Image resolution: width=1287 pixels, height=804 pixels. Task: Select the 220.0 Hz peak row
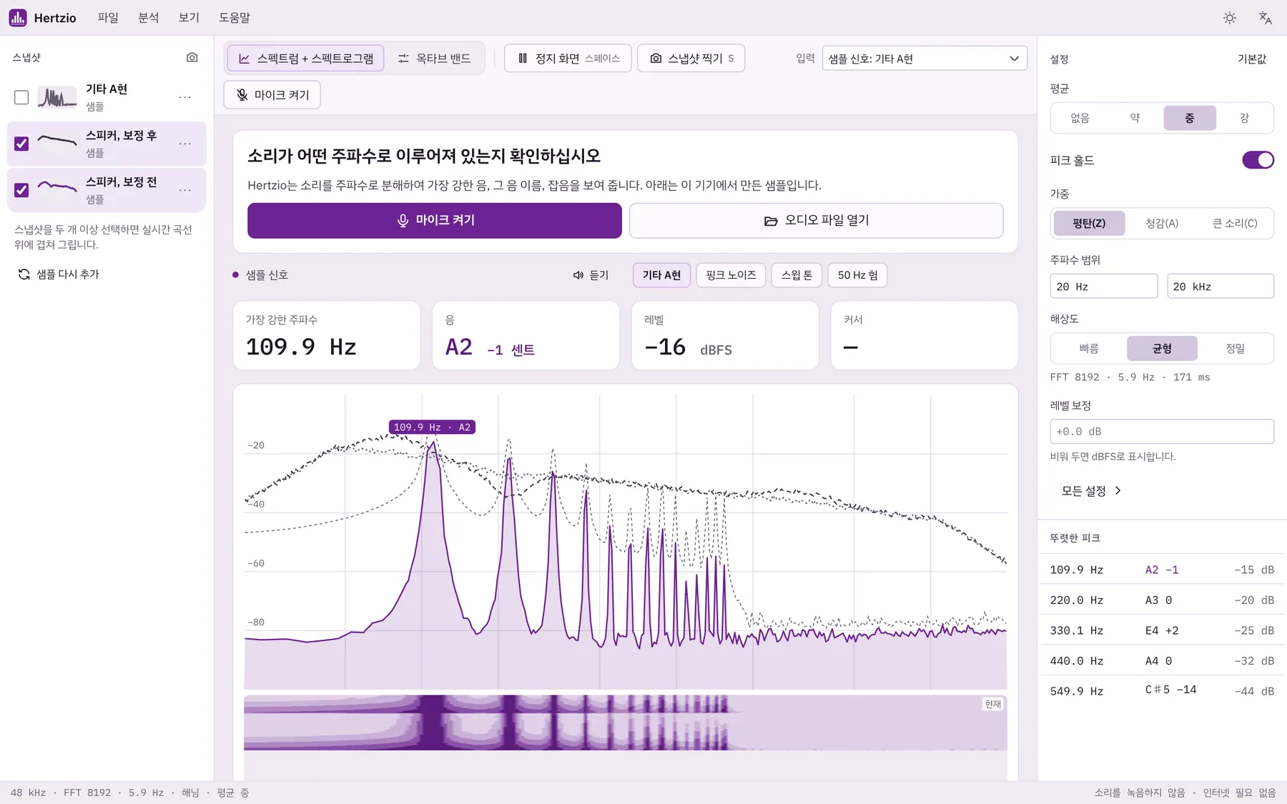pyautogui.click(x=1162, y=600)
